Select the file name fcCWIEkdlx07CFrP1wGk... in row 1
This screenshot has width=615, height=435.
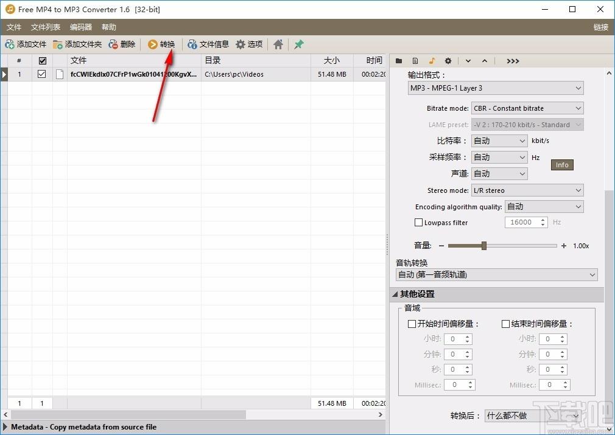tap(133, 74)
